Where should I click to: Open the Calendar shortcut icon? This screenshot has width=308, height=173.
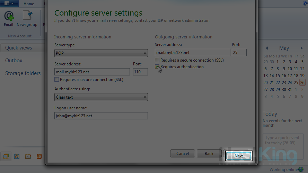pyautogui.click(x=17, y=156)
